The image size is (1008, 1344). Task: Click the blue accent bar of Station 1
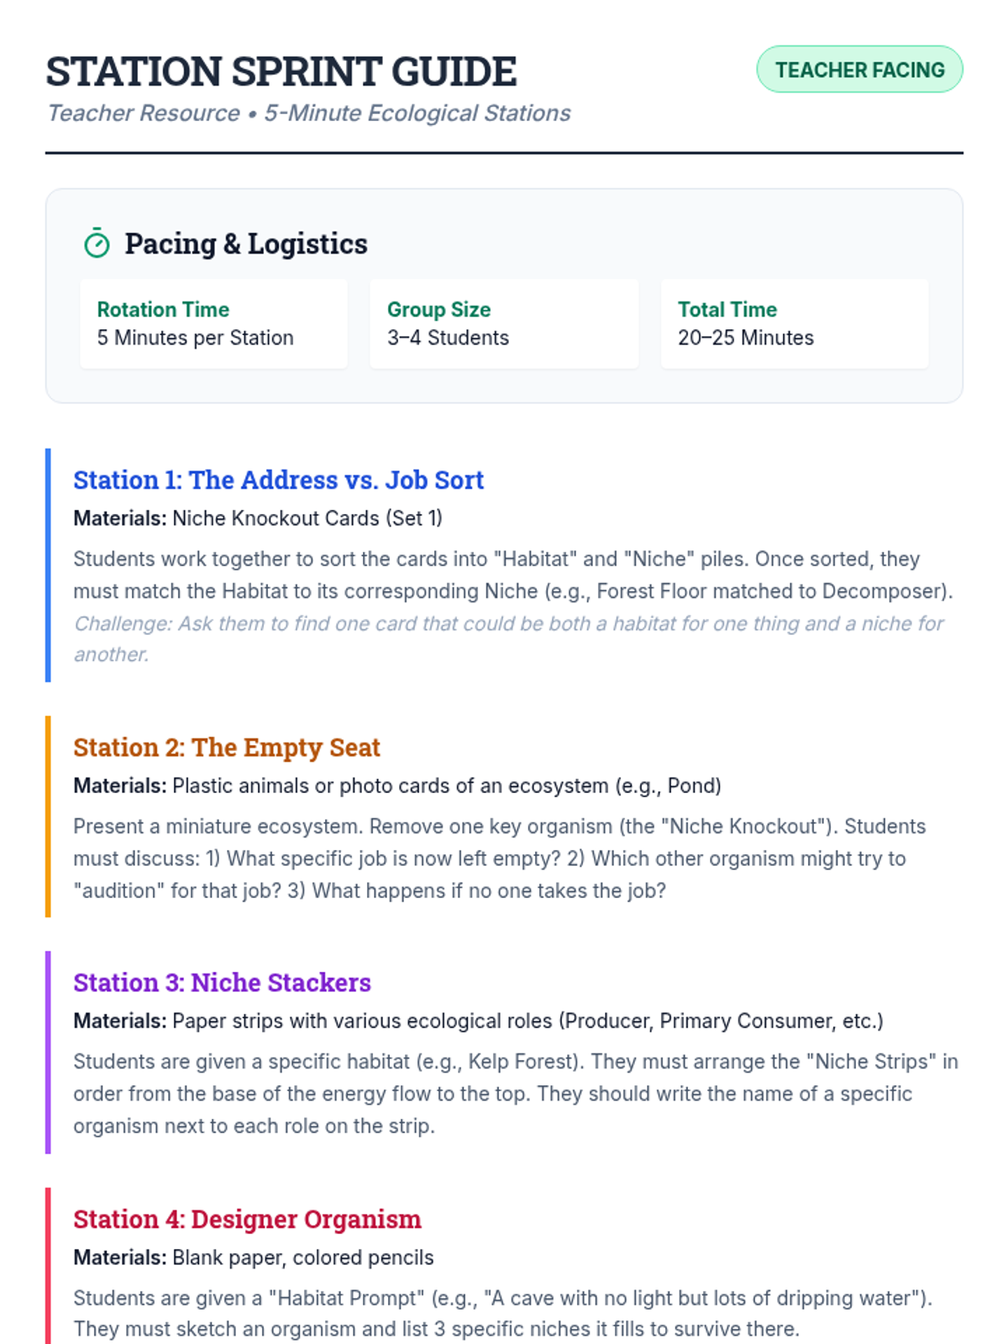click(48, 564)
